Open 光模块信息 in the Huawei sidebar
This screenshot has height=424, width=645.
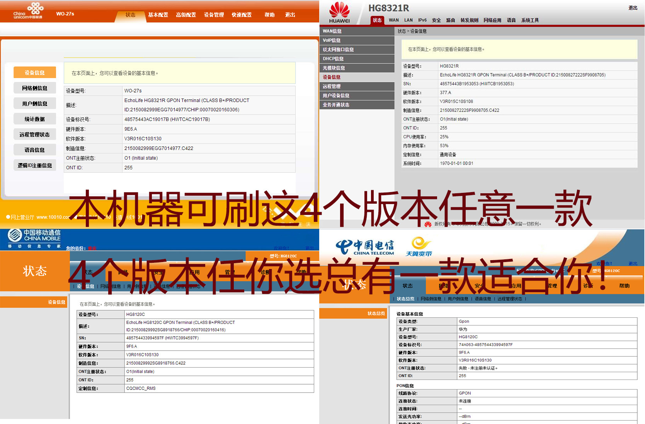(357, 68)
